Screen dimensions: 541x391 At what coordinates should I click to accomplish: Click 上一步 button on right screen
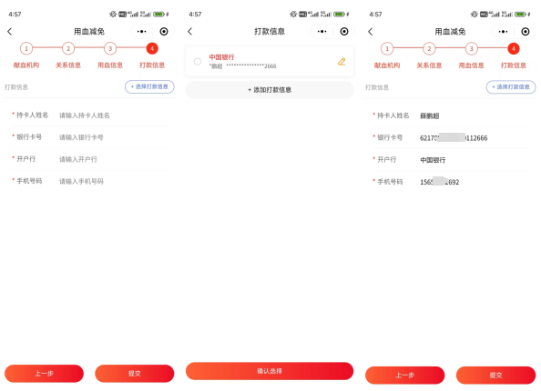coord(405,376)
